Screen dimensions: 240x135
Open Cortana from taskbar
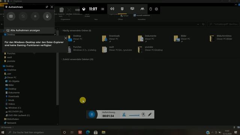64,132
